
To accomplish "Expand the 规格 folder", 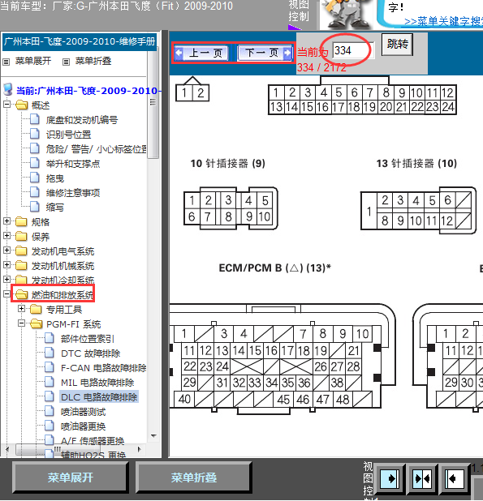I will point(6,221).
